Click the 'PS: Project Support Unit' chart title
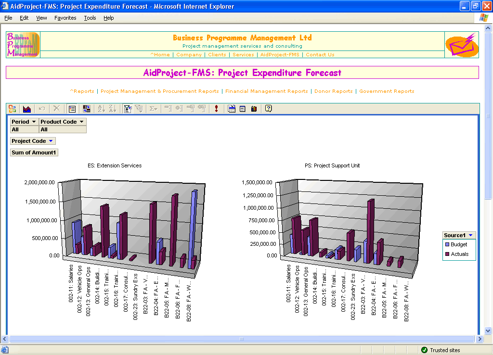This screenshot has height=355, width=493. [332, 165]
